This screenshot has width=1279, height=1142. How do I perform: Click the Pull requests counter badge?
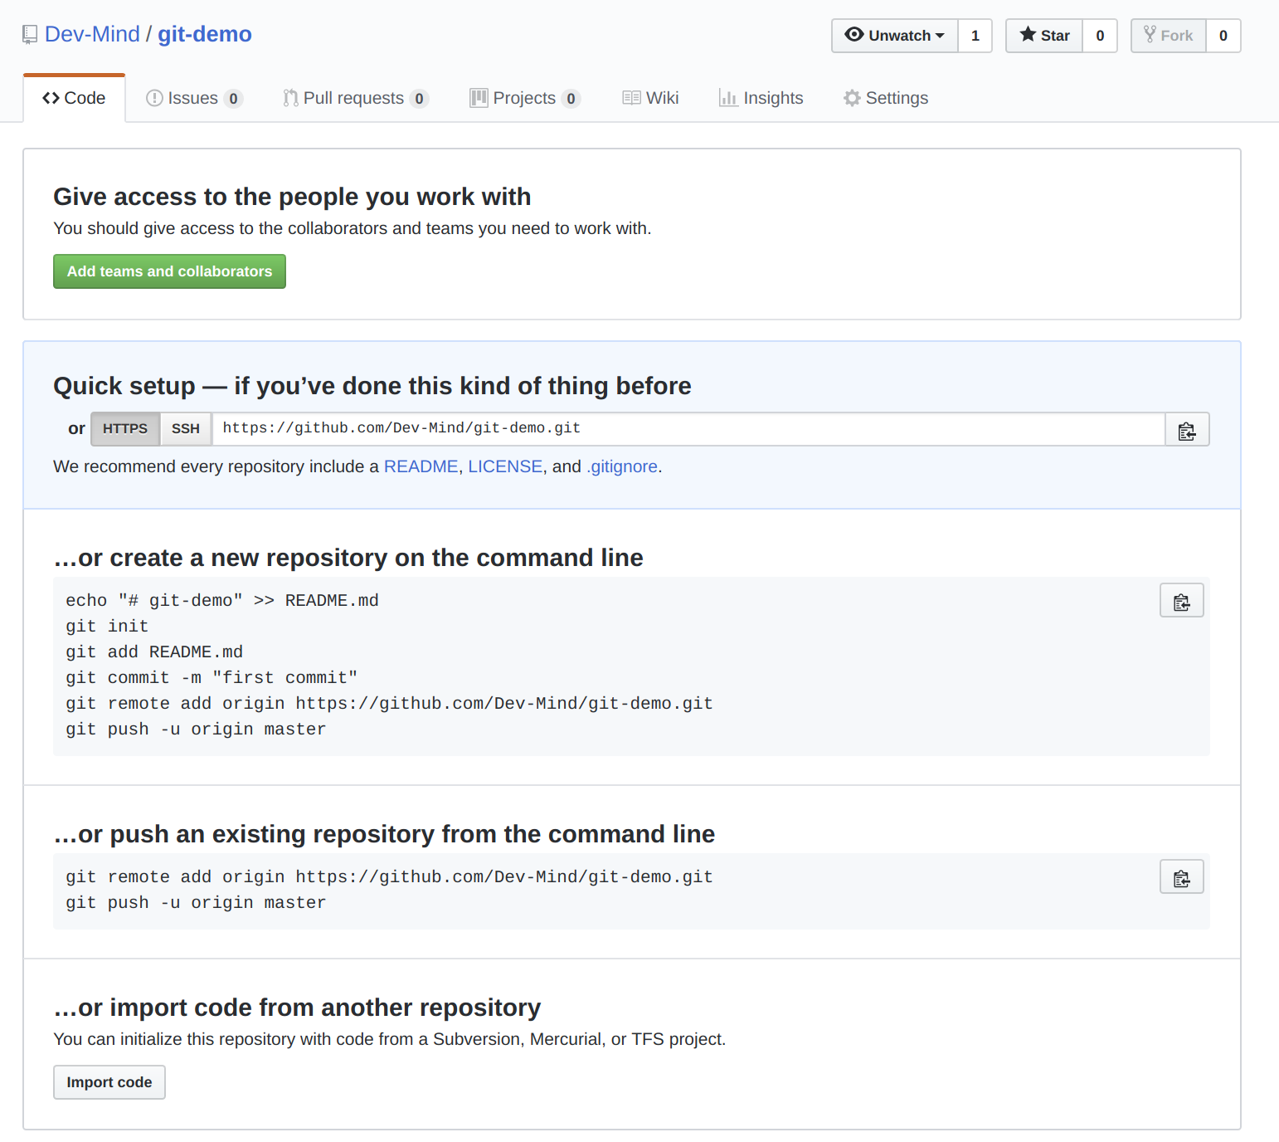420,99
